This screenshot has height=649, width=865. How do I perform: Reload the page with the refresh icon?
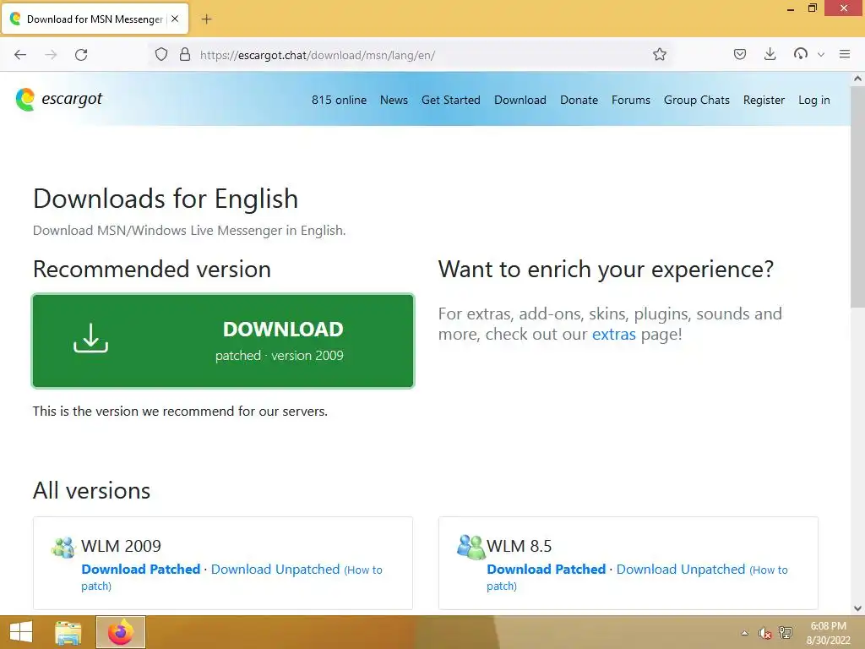click(81, 55)
